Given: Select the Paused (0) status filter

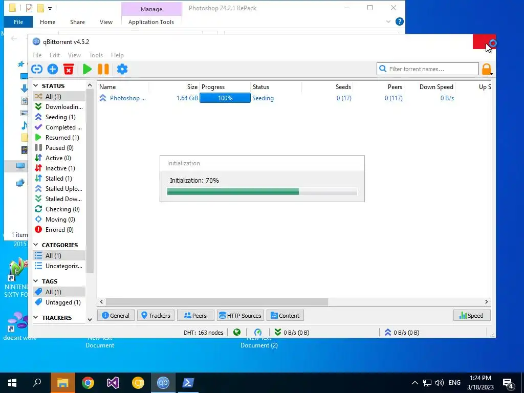Looking at the screenshot, I should (x=59, y=148).
